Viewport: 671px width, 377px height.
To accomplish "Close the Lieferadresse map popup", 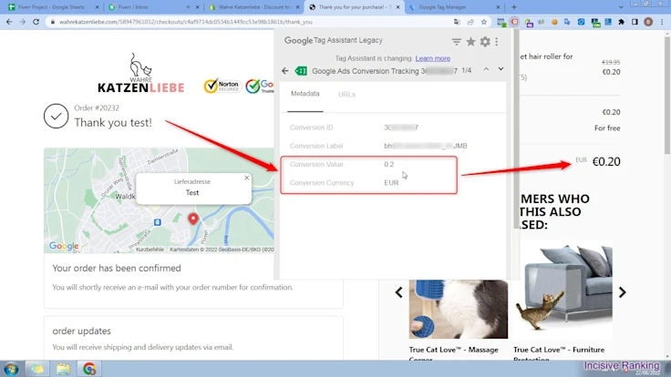I will click(x=246, y=178).
